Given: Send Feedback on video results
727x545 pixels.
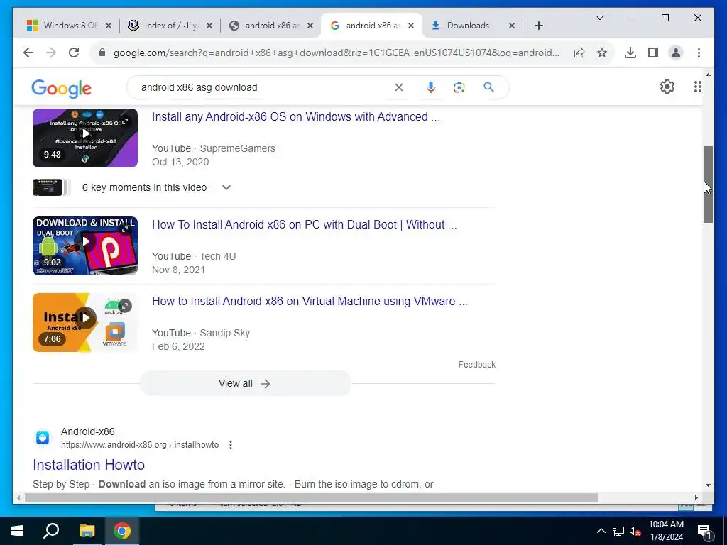Looking at the screenshot, I should [476, 365].
